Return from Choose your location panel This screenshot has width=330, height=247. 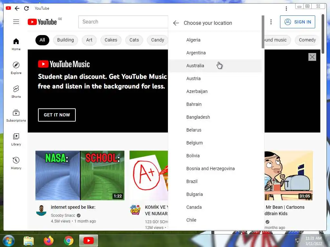(176, 23)
